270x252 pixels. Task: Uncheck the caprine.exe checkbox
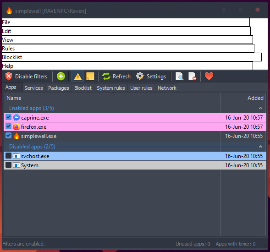tap(8, 117)
